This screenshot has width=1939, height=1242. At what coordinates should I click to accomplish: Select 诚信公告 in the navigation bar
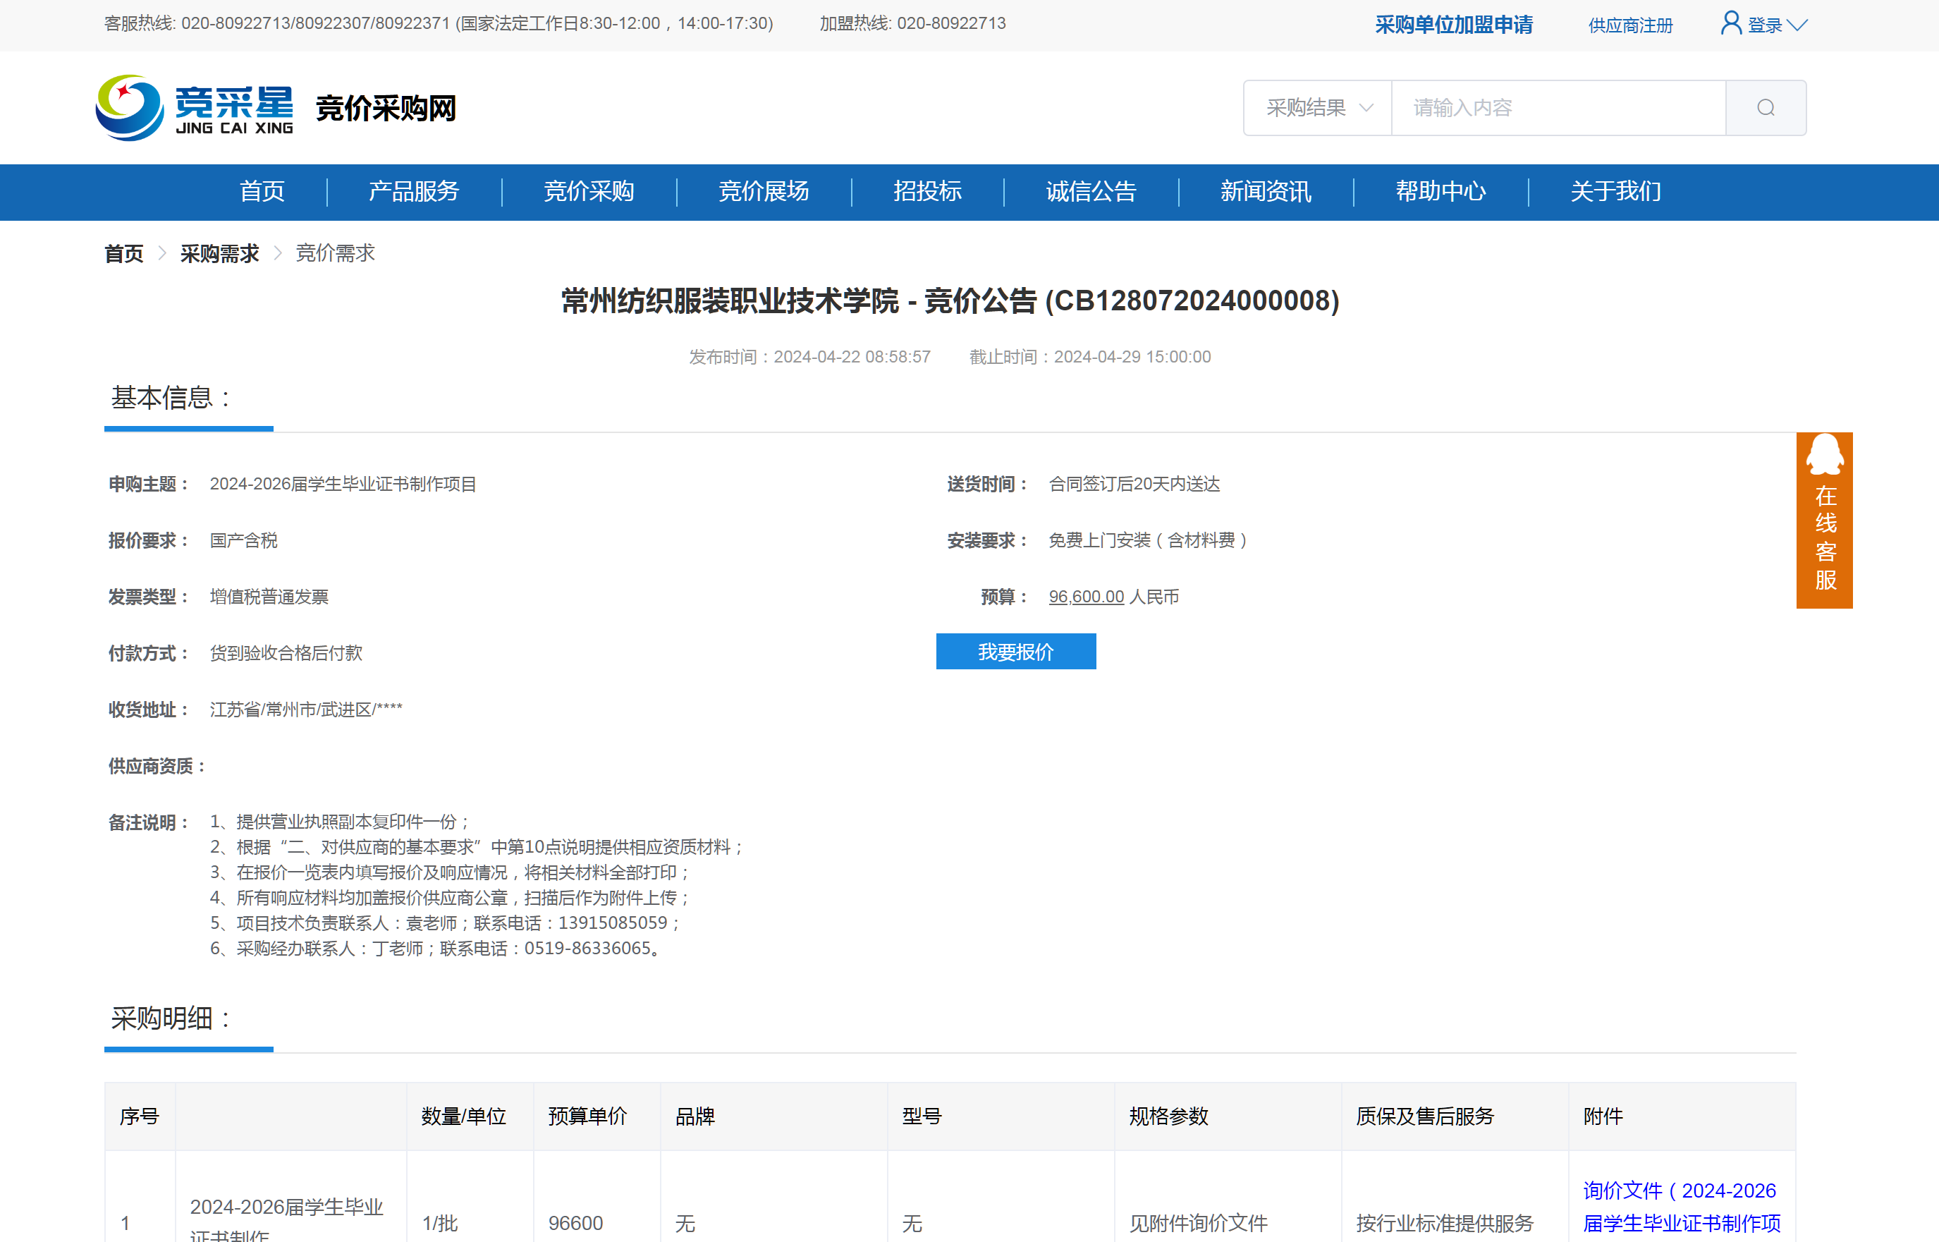point(1090,192)
